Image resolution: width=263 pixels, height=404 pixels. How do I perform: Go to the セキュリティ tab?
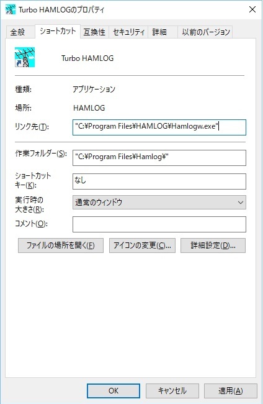click(x=128, y=32)
